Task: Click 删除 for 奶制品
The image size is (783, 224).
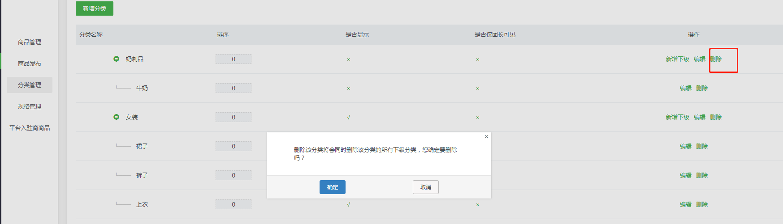Action: 716,59
